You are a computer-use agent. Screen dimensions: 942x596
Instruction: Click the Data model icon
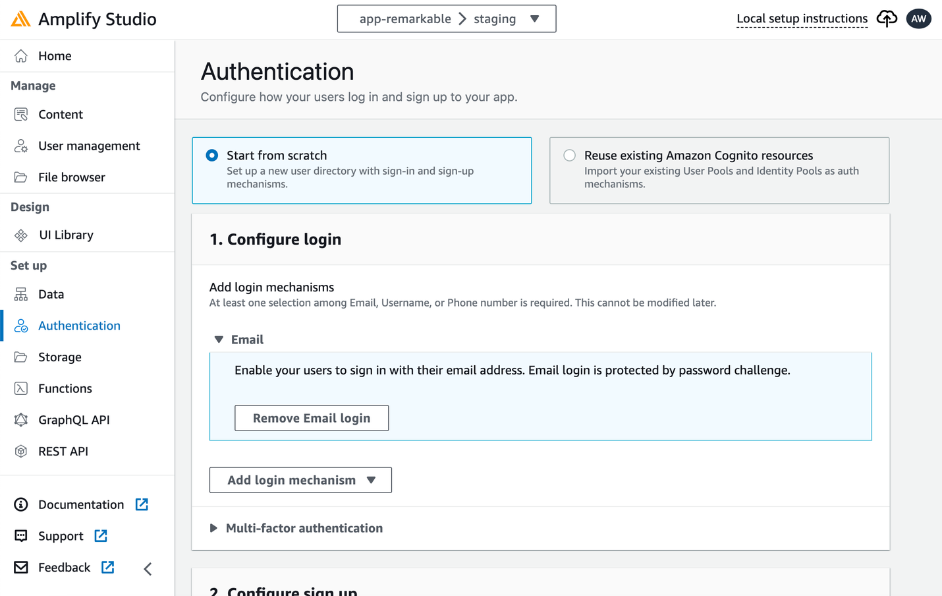[21, 294]
